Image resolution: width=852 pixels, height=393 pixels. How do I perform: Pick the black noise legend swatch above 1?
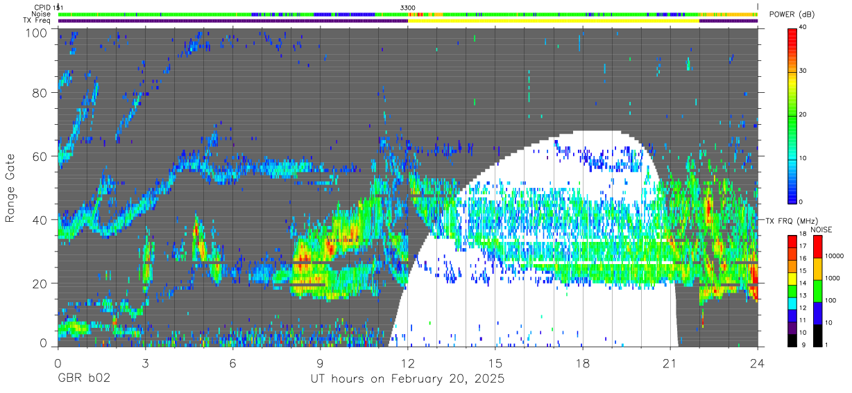tap(817, 335)
